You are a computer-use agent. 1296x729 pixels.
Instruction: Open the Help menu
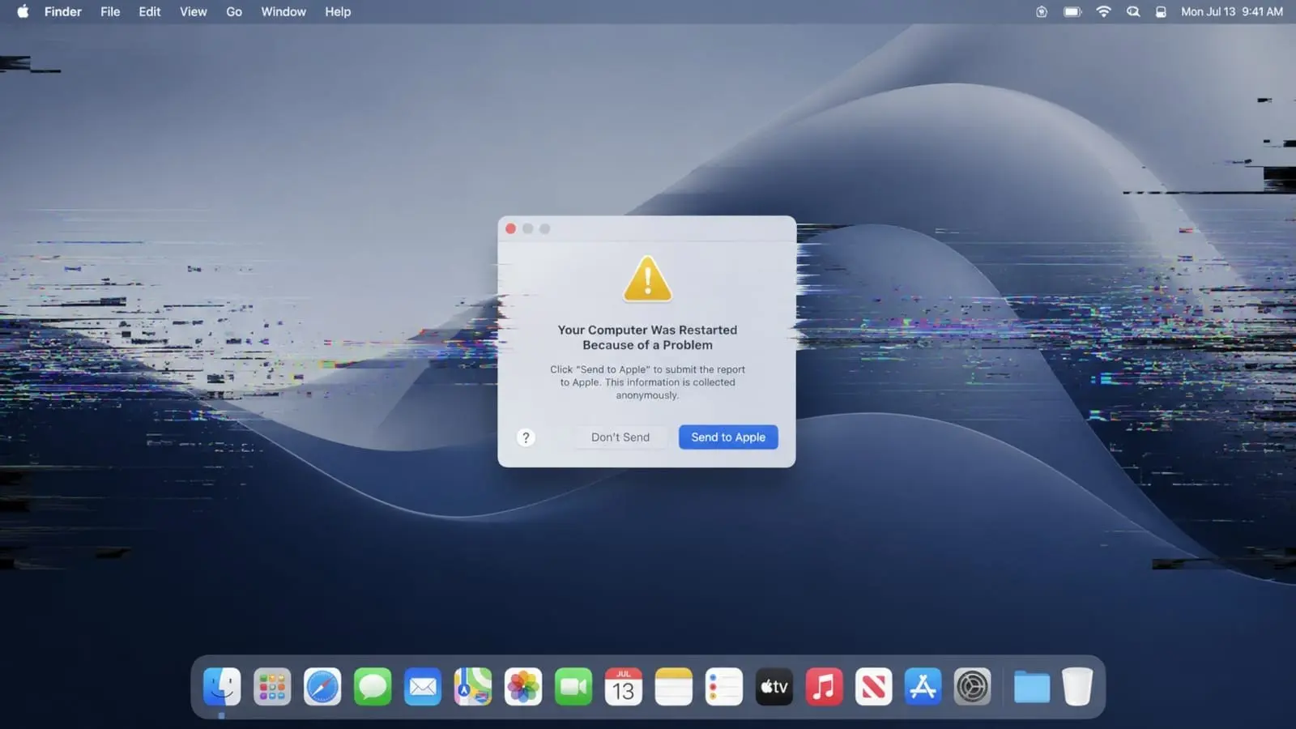(x=338, y=11)
